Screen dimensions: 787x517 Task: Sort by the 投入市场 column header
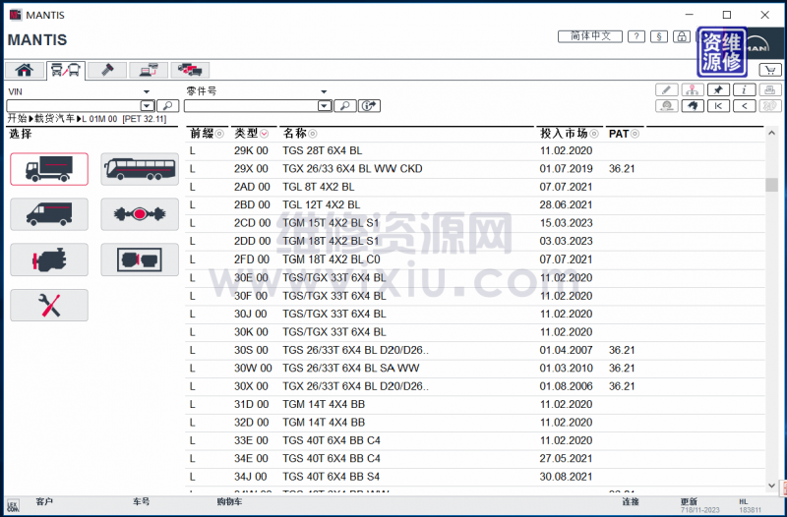(x=570, y=134)
